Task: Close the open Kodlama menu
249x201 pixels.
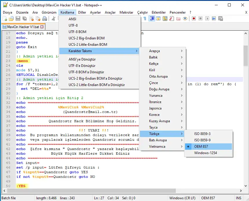Action: point(67,12)
